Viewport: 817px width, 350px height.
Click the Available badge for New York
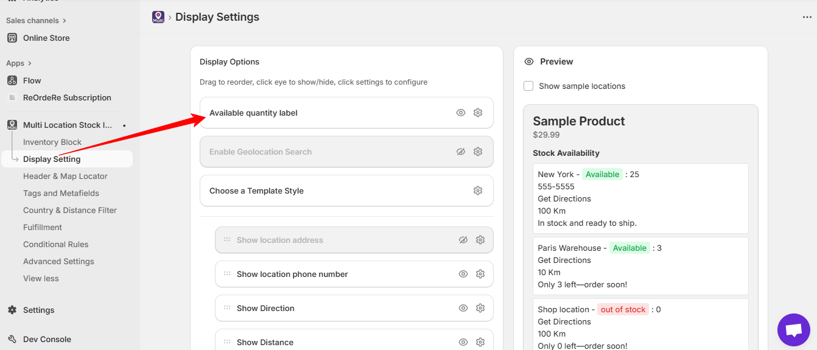pyautogui.click(x=602, y=174)
